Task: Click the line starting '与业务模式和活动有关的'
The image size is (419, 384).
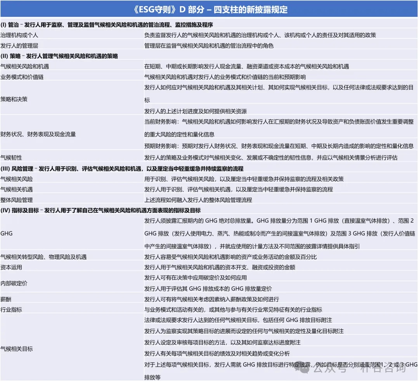Action: [233, 310]
